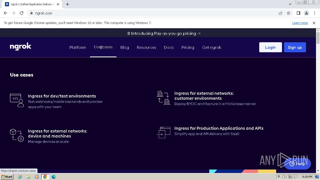The height and width of the screenshot is (180, 320).
Task: Open the Action Center flag icon
Action: [x=296, y=177]
